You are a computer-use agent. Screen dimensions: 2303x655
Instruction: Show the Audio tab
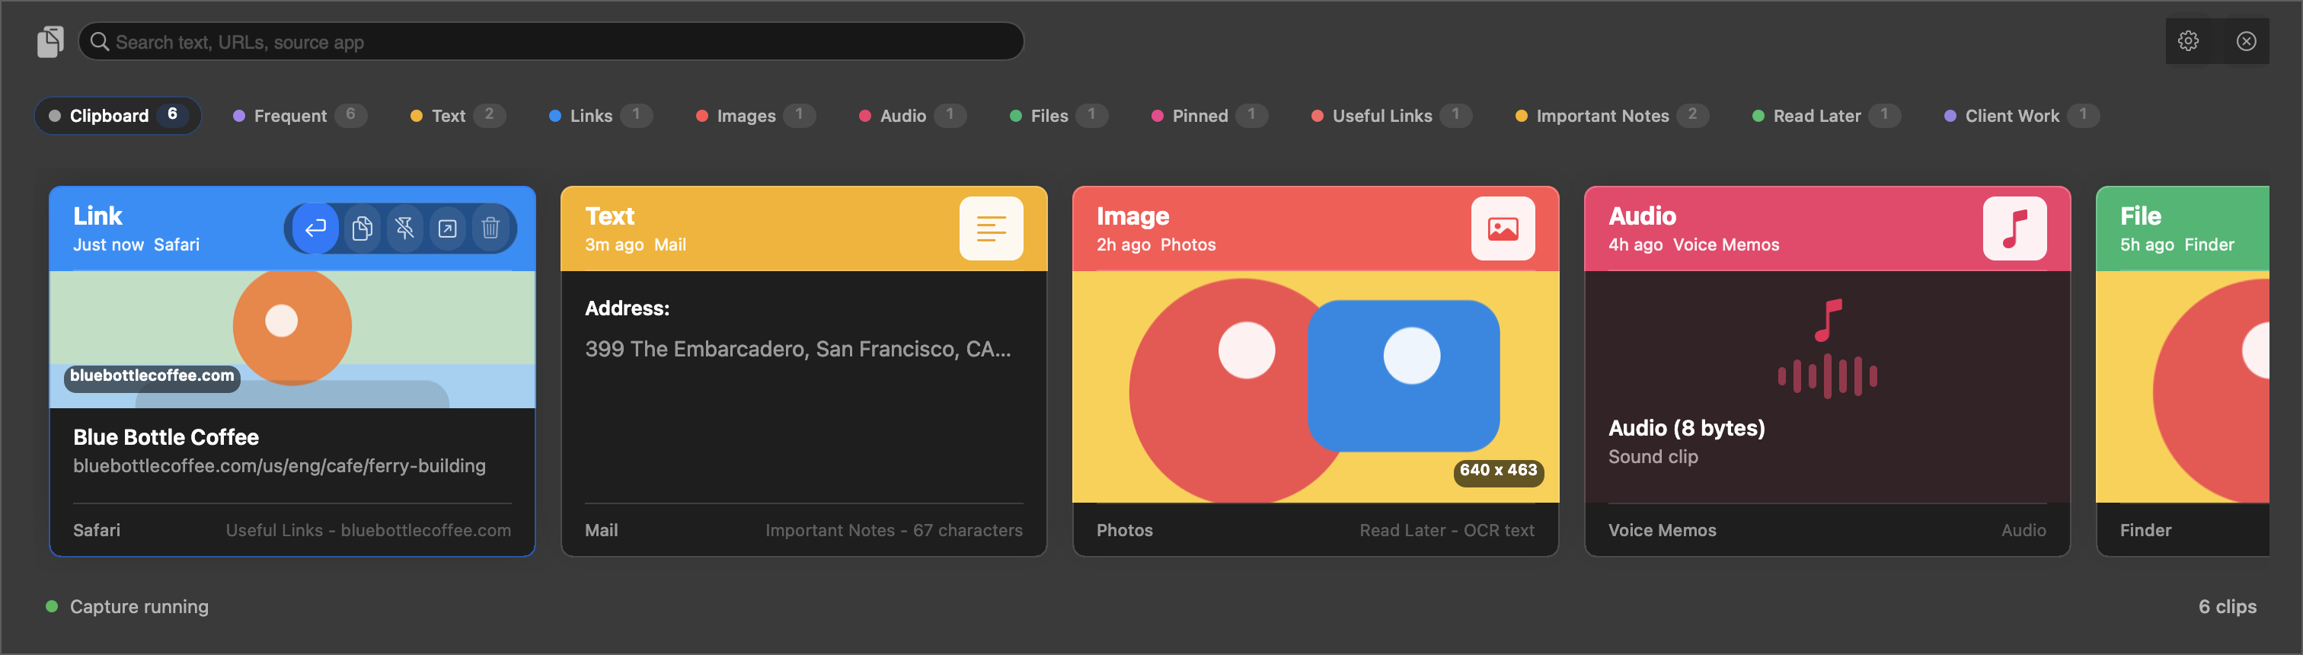(912, 115)
